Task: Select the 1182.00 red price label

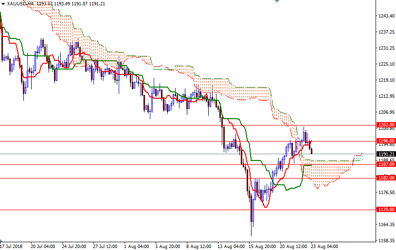Action: (x=386, y=178)
